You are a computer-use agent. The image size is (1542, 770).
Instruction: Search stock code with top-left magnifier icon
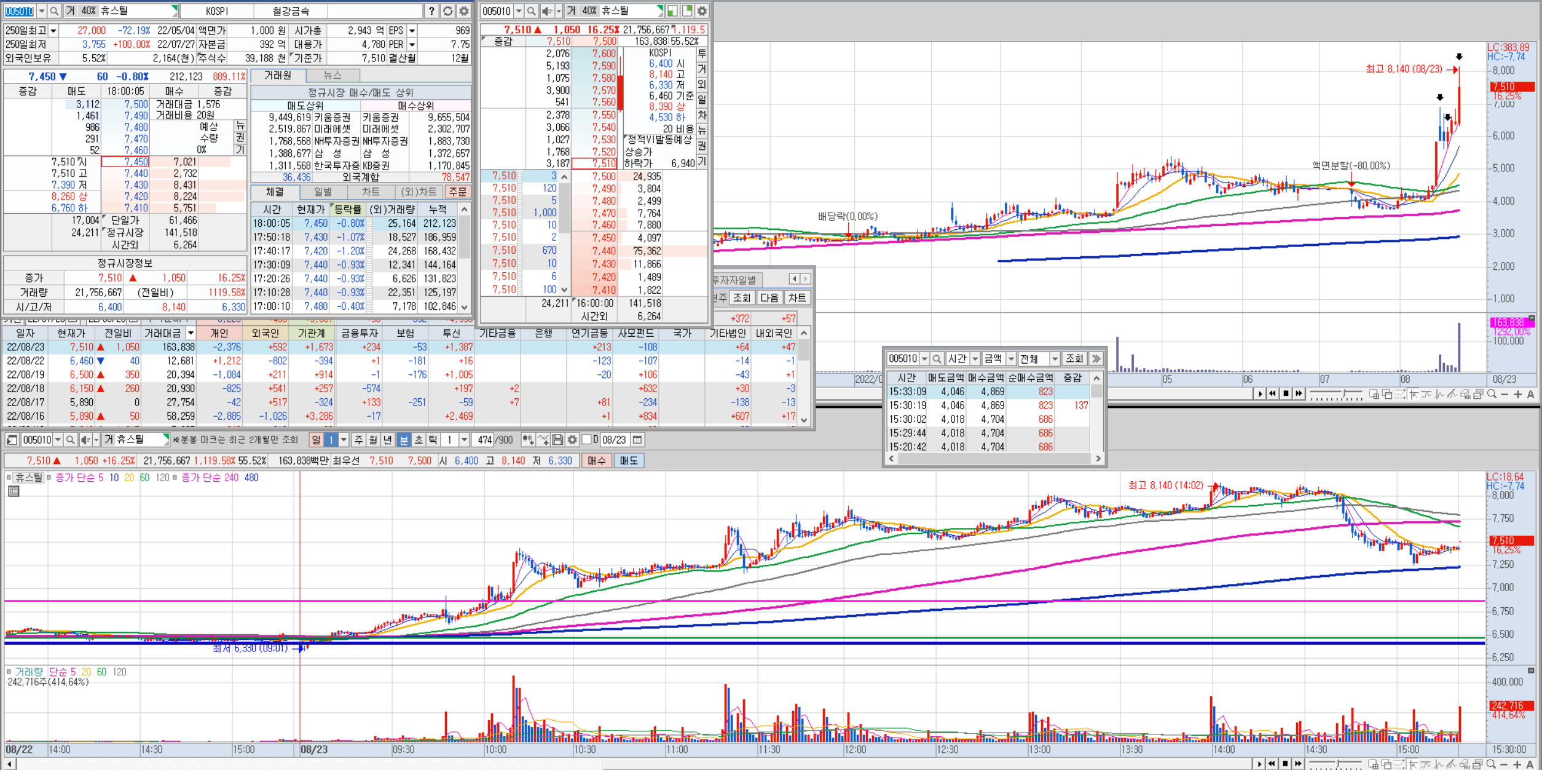coord(54,11)
